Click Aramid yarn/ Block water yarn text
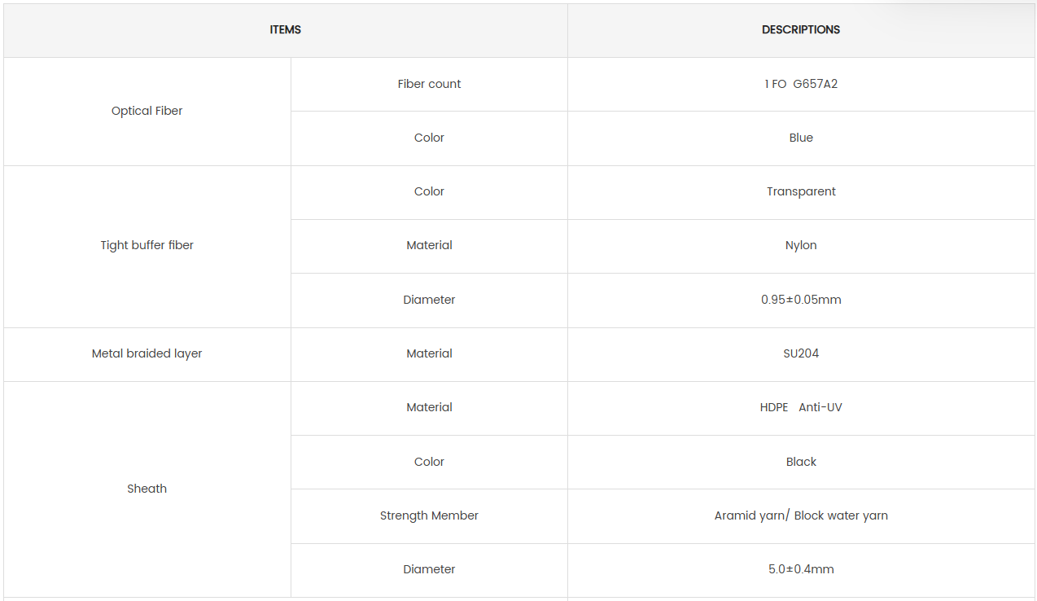This screenshot has height=601, width=1037. click(x=801, y=516)
